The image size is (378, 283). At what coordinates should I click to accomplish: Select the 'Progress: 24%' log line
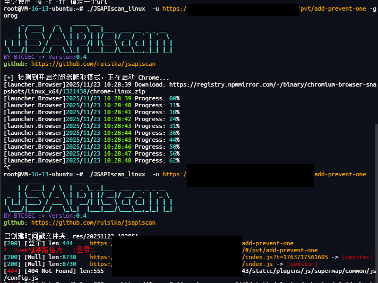(92, 119)
